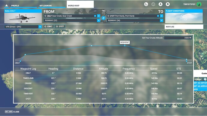Click SET AS DEPARTURE in map popup
Image resolution: width=207 pixels, height=116 pixels.
[200, 83]
